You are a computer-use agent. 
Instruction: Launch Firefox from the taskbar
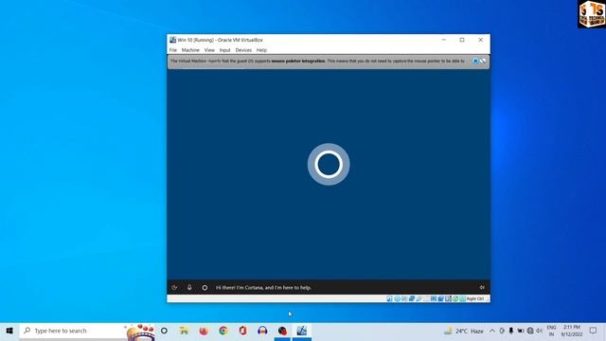pos(204,331)
